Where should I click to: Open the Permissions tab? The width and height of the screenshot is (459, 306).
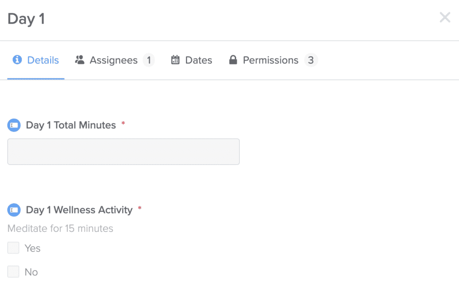tap(270, 59)
